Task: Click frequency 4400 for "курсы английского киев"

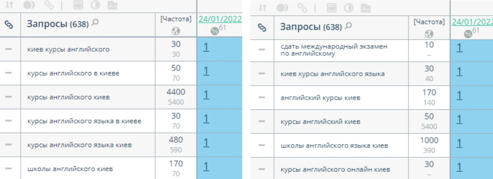Action: coord(176,92)
